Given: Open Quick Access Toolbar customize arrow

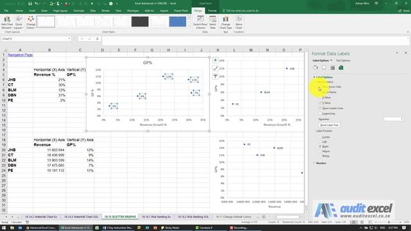Looking at the screenshot, I should 117,4.
